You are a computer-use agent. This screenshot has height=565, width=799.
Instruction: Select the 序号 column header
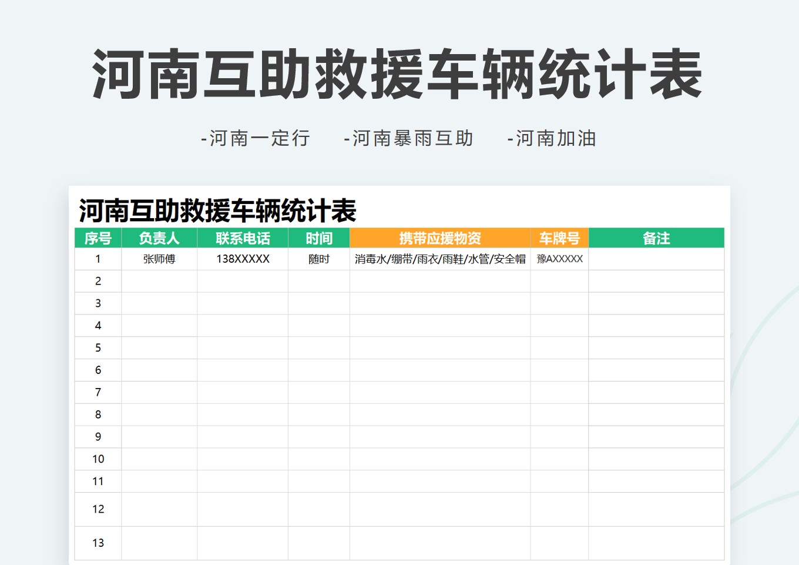click(98, 238)
